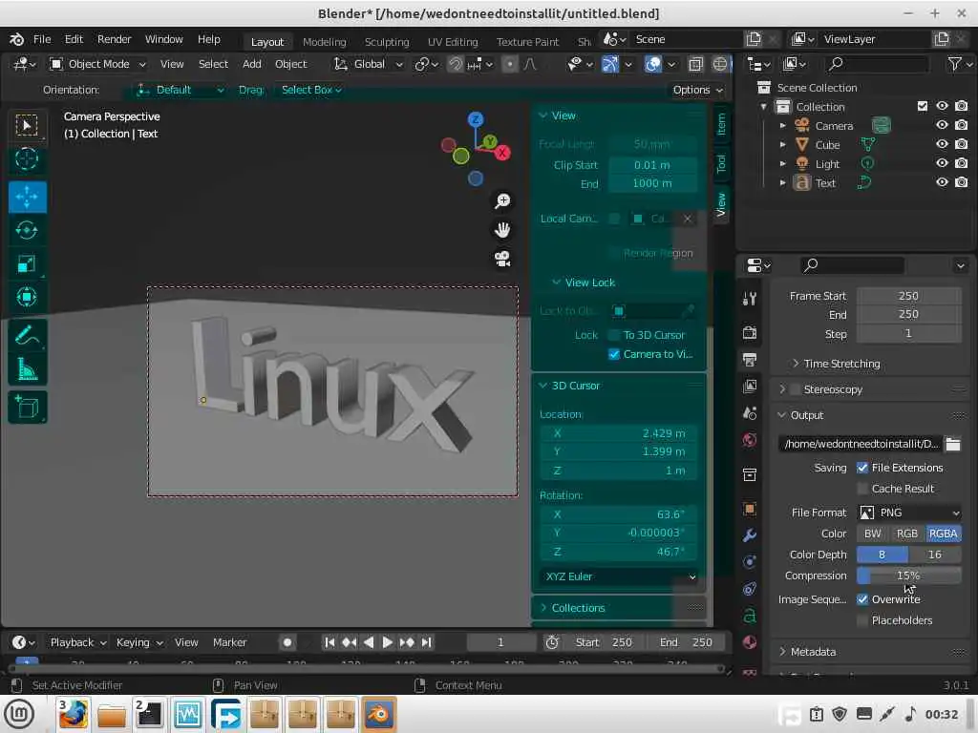The height and width of the screenshot is (733, 978).
Task: Open the Render menu
Action: coord(115,39)
